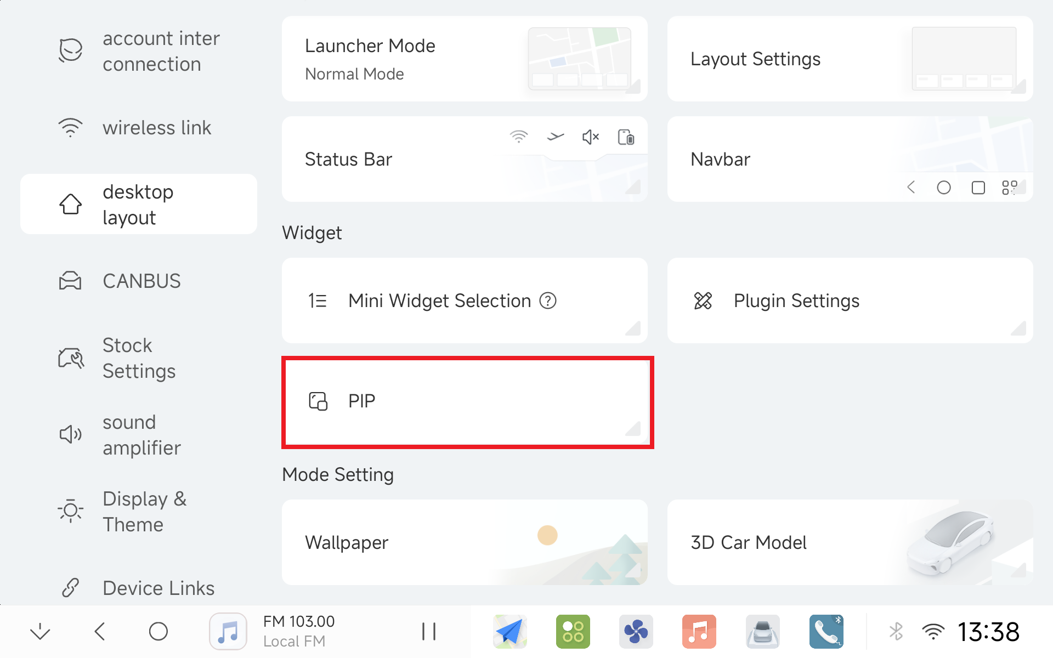Open Wallpaper settings card
This screenshot has width=1053, height=658.
[465, 542]
